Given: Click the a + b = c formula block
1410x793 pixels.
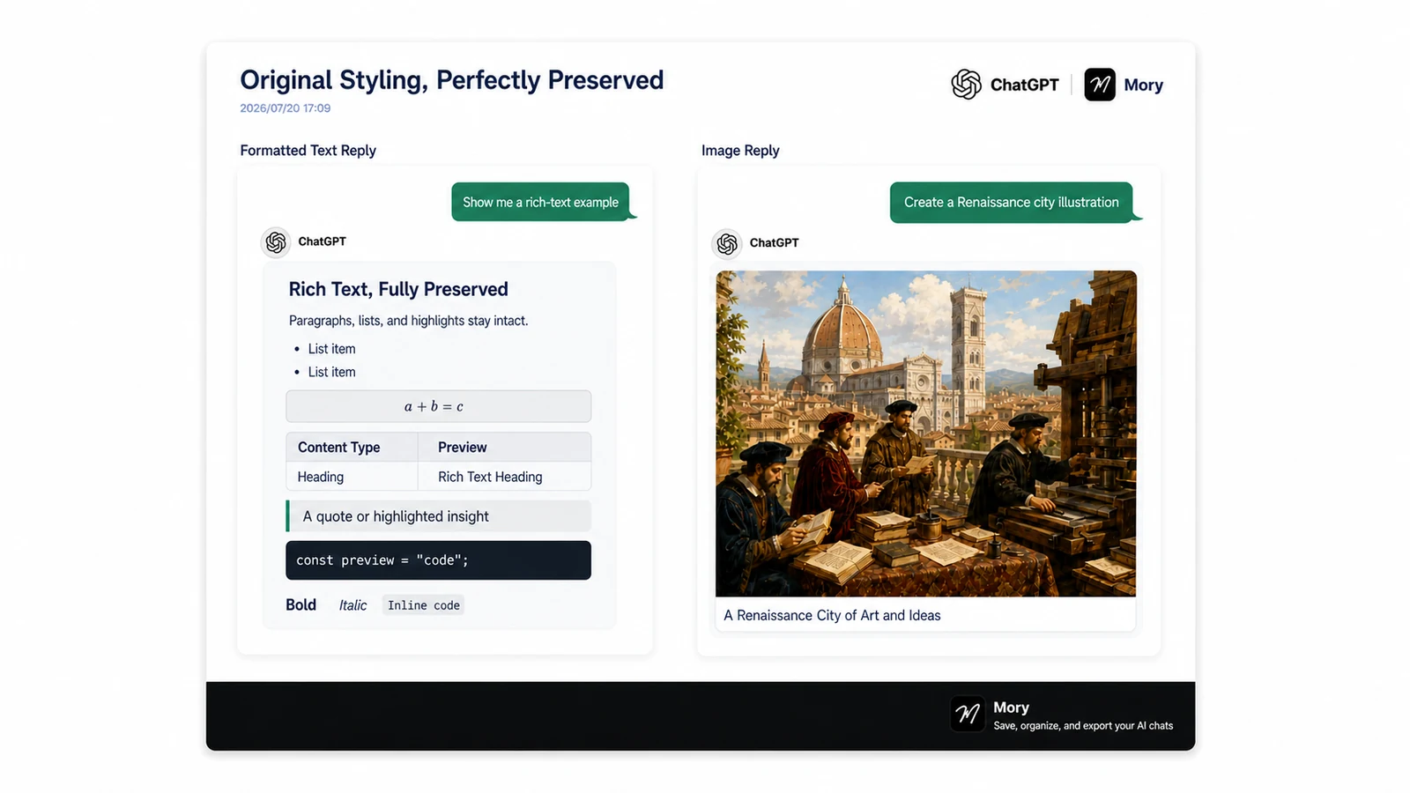Looking at the screenshot, I should click(438, 406).
